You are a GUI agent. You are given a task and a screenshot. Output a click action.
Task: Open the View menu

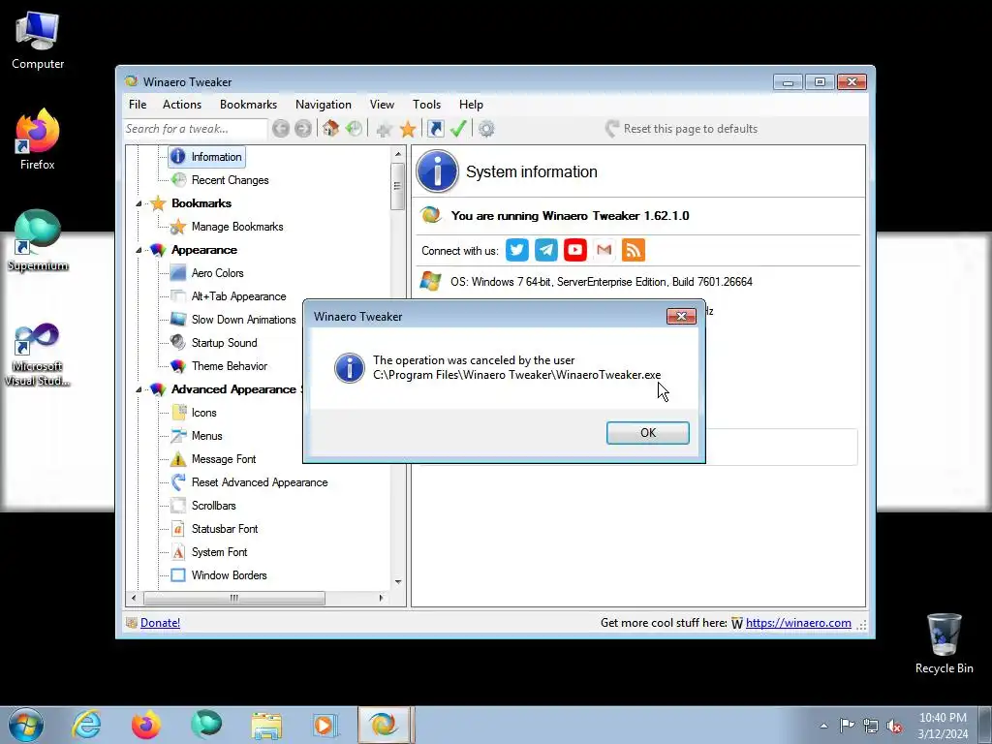coord(382,105)
